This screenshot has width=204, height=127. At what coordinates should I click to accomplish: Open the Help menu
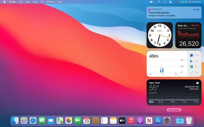point(60,2)
